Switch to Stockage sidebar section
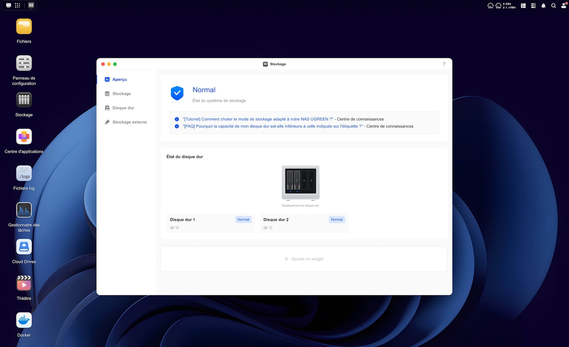The height and width of the screenshot is (347, 569). 121,94
